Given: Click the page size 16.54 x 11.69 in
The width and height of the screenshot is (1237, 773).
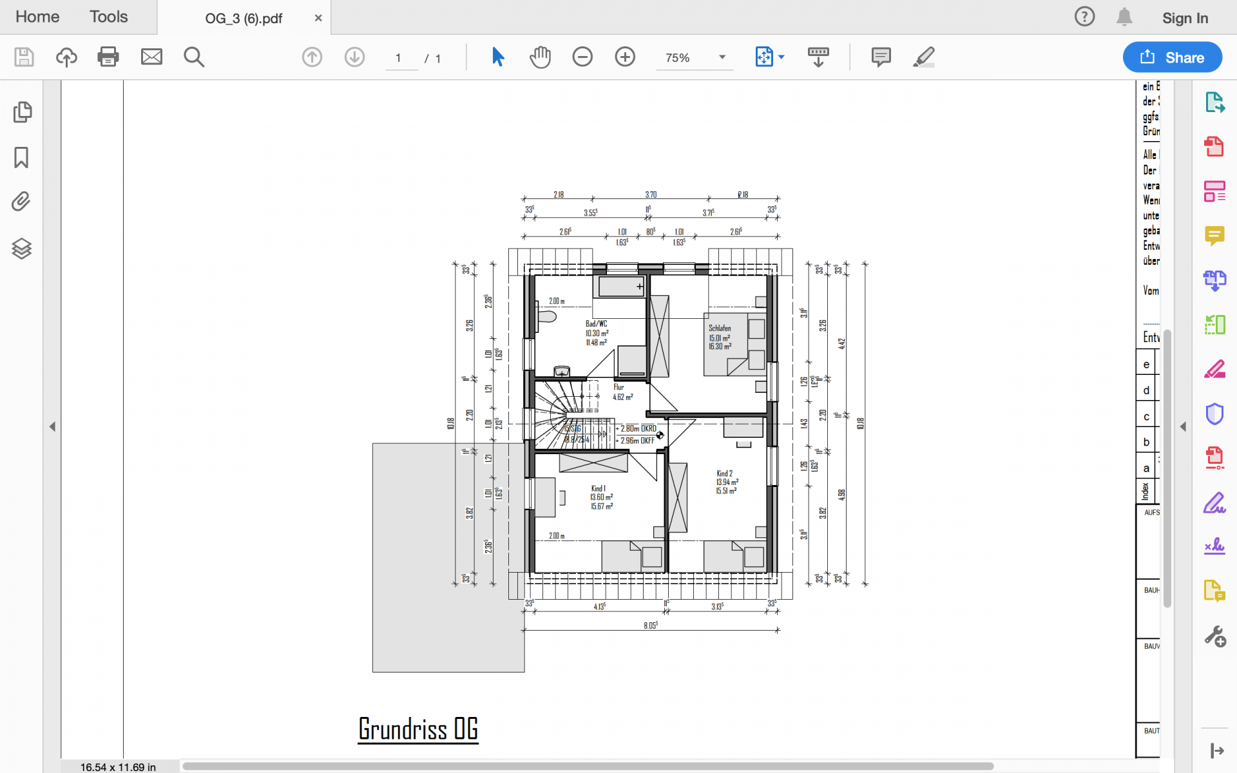Looking at the screenshot, I should 118,767.
